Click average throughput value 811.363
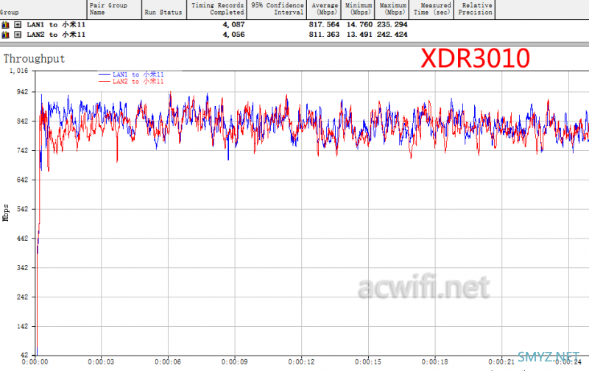This screenshot has width=589, height=371. 324,35
